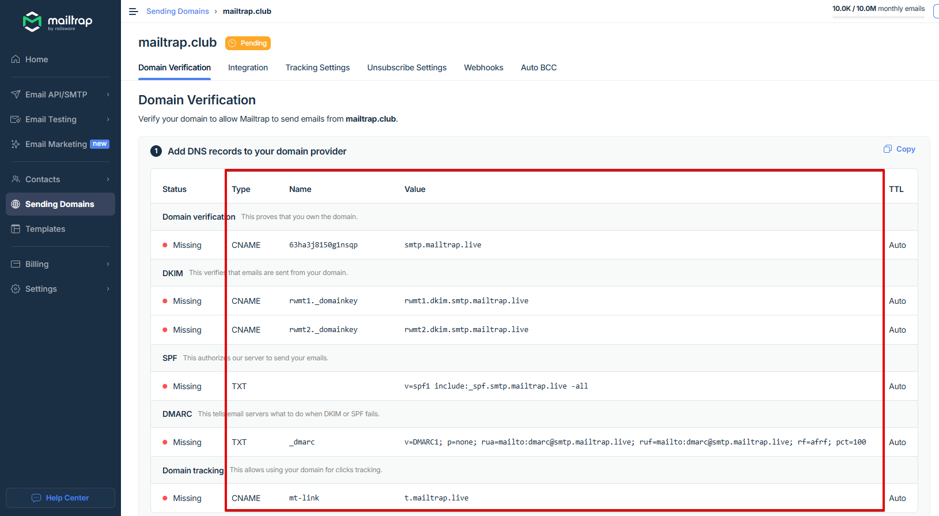Click the Mailtrap logo in sidebar
The image size is (939, 516).
pos(57,22)
